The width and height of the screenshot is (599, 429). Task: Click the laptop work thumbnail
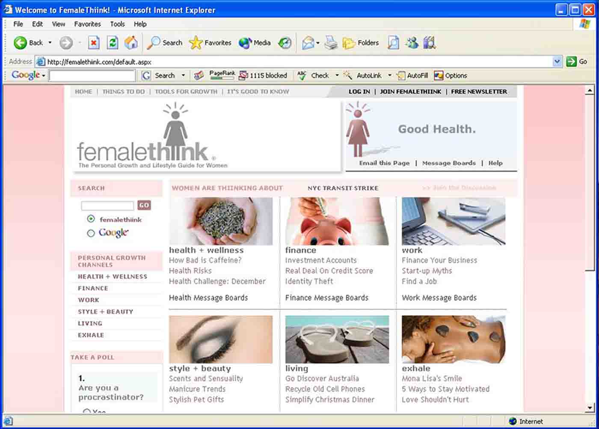click(x=454, y=221)
